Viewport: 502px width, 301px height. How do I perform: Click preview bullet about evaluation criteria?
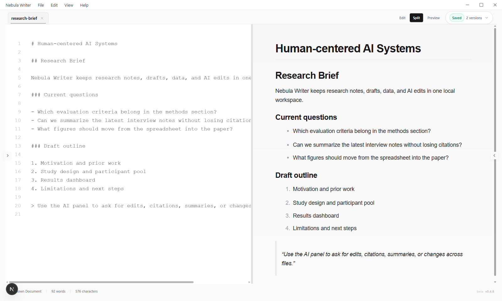pyautogui.click(x=361, y=131)
